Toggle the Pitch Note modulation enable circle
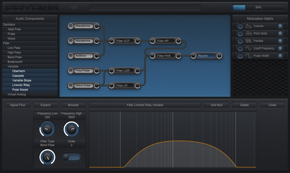 click(240, 33)
